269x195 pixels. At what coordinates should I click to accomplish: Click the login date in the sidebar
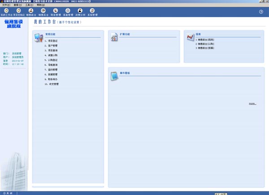point(17,61)
